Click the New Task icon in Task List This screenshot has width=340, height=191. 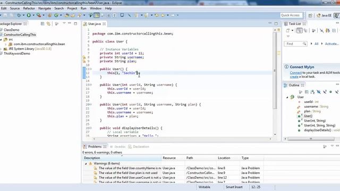click(288, 31)
